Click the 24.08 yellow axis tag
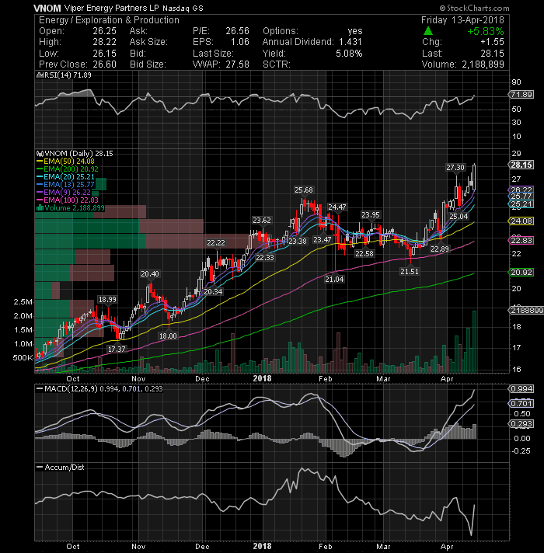Image resolution: width=544 pixels, height=553 pixels. click(521, 221)
